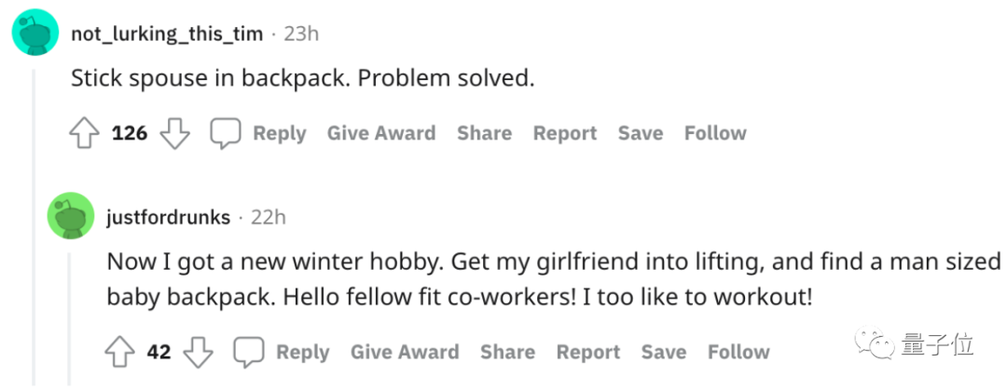Give Award to first comment
This screenshot has width=1007, height=389.
coord(380,133)
